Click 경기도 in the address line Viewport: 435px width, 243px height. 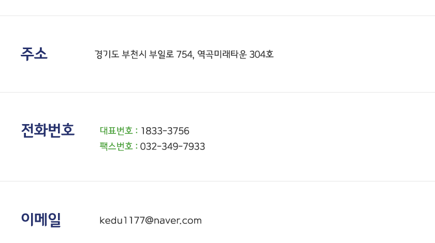(x=107, y=54)
